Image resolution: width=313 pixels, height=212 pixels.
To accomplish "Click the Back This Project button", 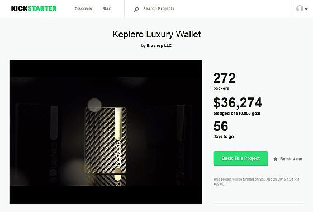I will [241, 158].
